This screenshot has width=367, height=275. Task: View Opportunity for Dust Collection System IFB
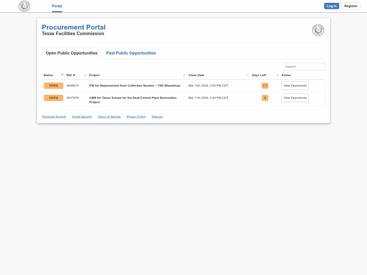[295, 86]
